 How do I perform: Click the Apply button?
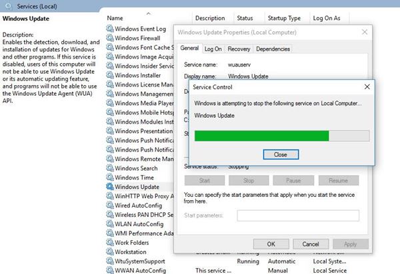[x=350, y=244]
